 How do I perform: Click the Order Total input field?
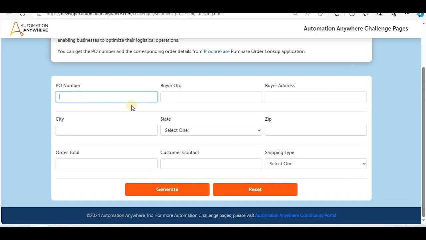click(106, 164)
